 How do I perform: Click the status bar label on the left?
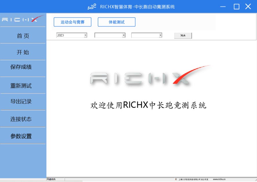click(x=51, y=179)
